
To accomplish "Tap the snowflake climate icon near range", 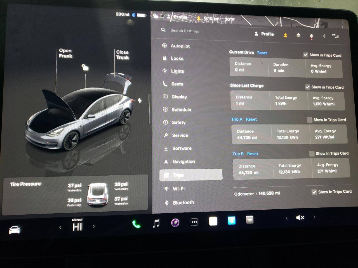I will coord(134,15).
